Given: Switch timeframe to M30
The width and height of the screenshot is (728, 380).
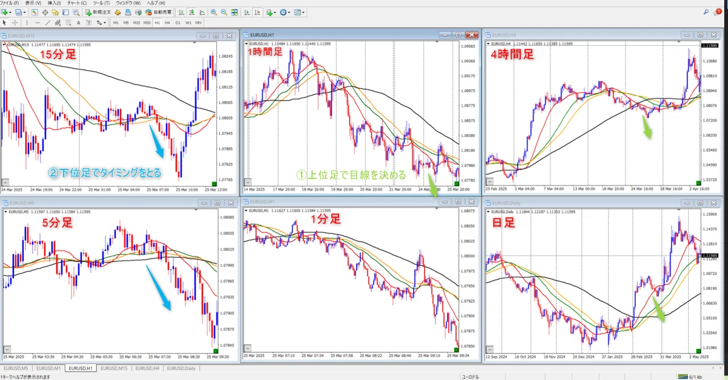Looking at the screenshot, I should click(147, 23).
